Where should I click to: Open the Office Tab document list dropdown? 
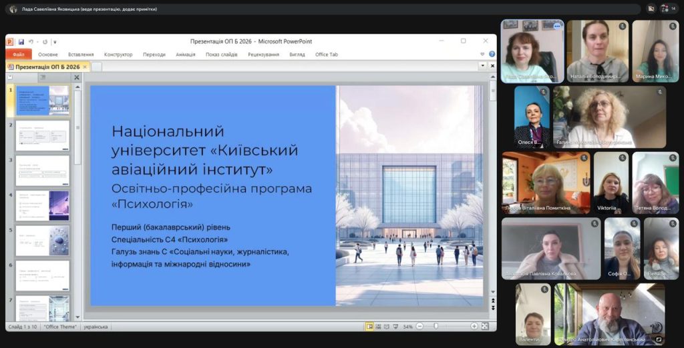[482, 67]
